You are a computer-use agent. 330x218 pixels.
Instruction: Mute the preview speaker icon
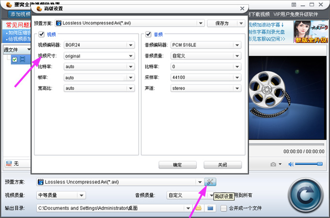[x=291, y=164]
